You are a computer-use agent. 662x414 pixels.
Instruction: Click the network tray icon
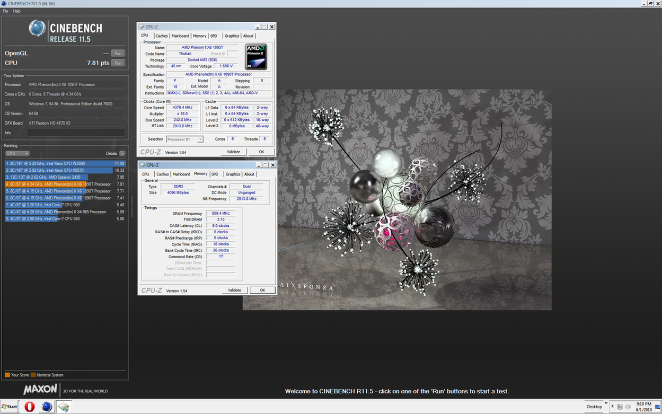point(619,407)
